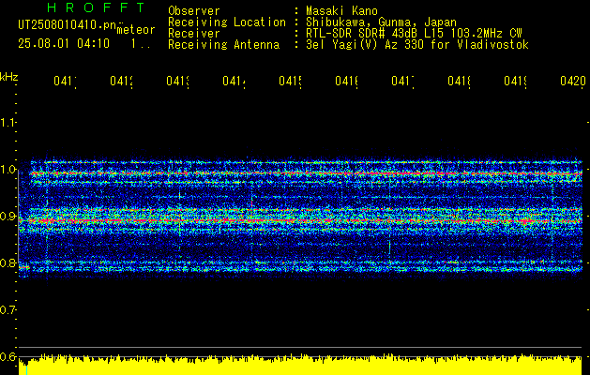Click the red spectral line near 0.9 kHz
Image resolution: width=590 pixels, height=375 pixels.
[x=300, y=221]
